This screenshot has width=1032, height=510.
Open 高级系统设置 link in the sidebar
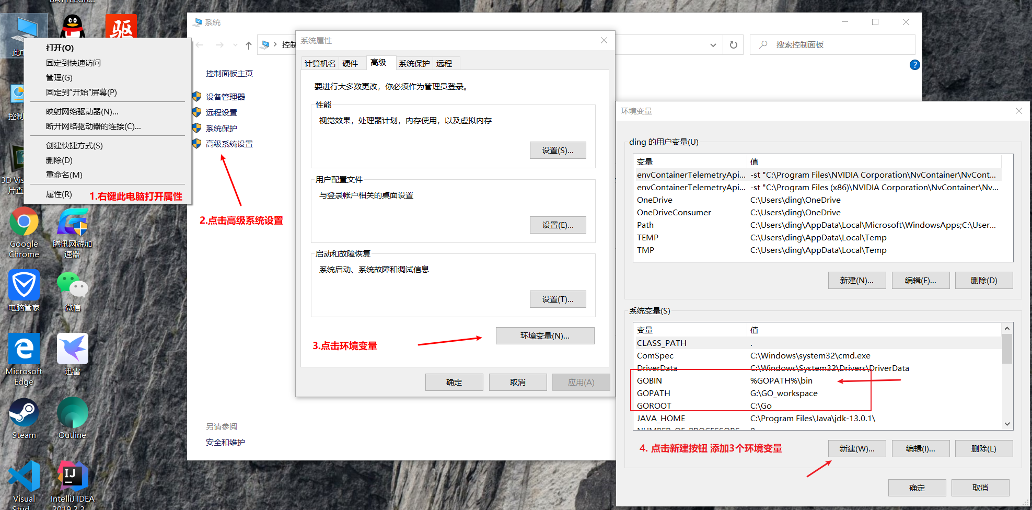228,144
